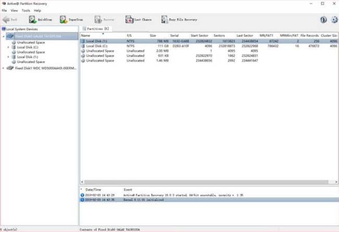The width and height of the screenshot is (339, 232).
Task: Sort by the Start Sector column header
Action: coord(201,35)
